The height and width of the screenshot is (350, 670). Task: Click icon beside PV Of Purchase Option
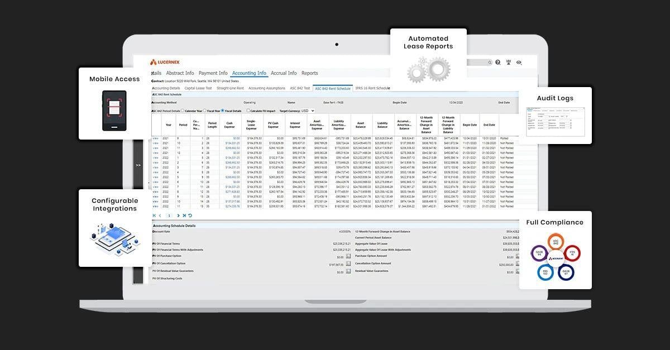(x=348, y=256)
